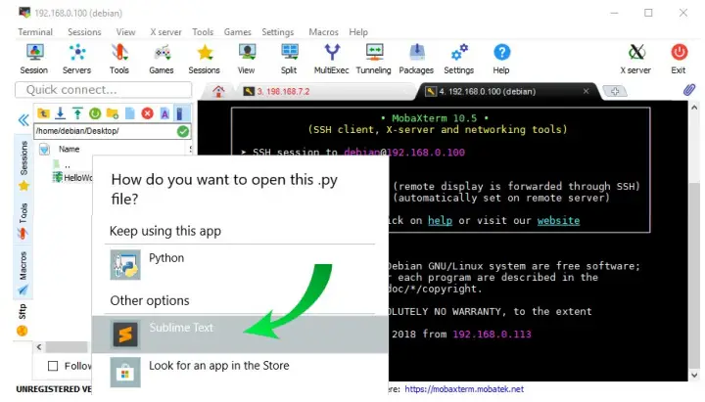Click the terminal scrollbar down arrow

pos(694,375)
